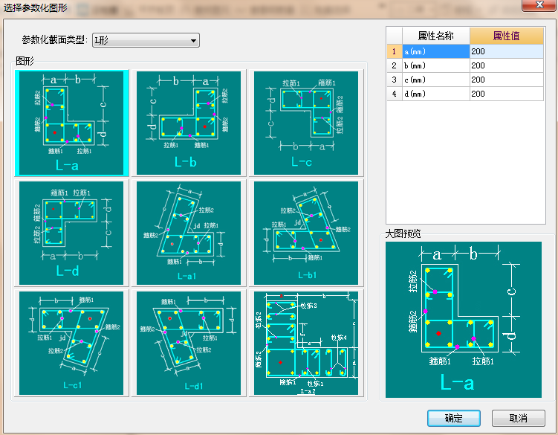Pick the L-c1 angled section thumbnail

pyautogui.click(x=71, y=343)
